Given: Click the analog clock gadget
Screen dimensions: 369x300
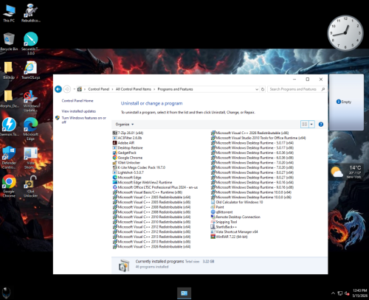Looking at the screenshot, I should pos(345,32).
